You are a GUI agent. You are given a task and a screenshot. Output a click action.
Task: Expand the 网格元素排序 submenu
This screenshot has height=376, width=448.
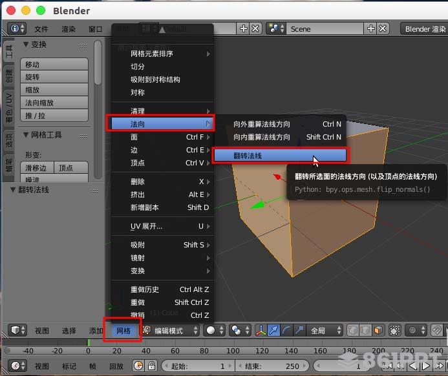tap(162, 54)
